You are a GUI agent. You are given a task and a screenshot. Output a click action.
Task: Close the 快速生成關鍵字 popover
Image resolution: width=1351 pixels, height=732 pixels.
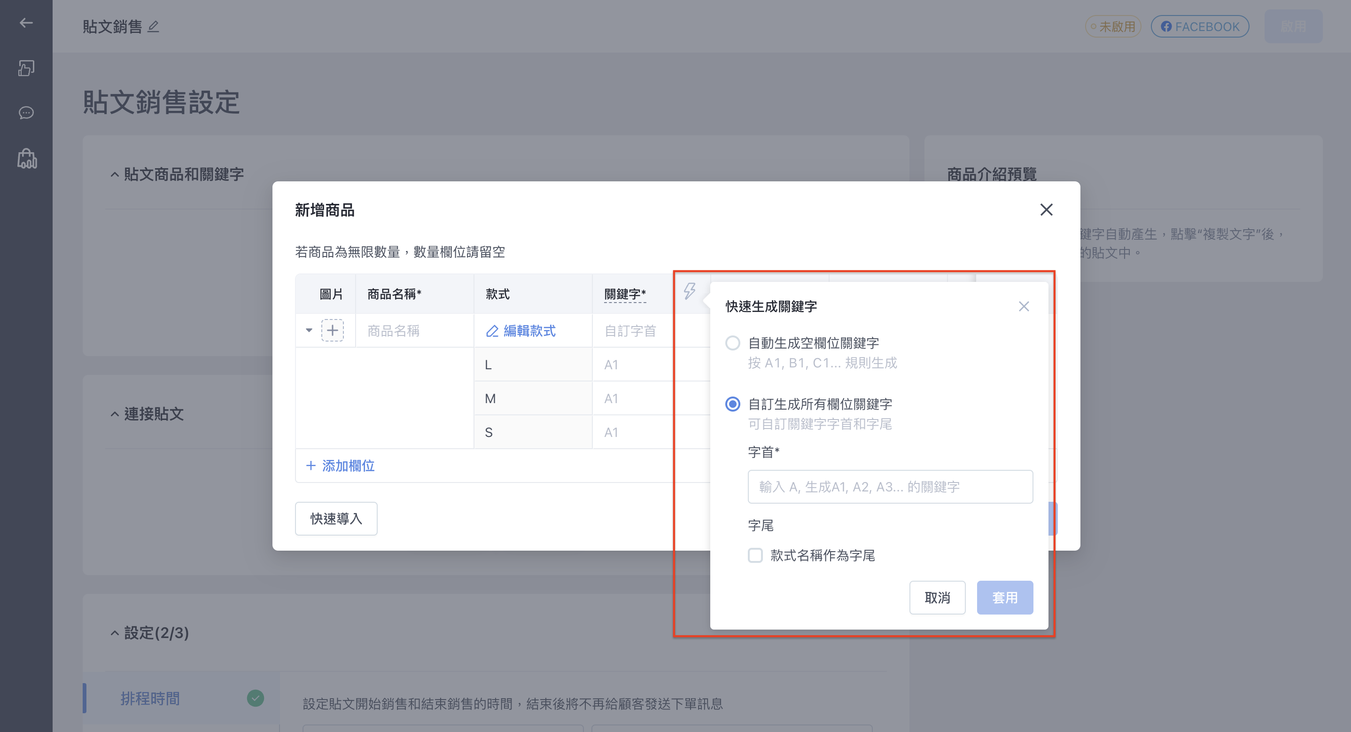[1024, 306]
